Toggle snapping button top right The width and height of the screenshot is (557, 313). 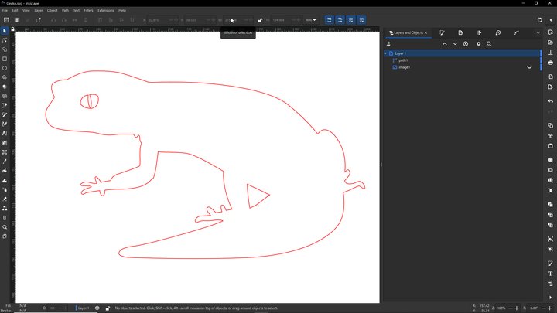(x=540, y=20)
